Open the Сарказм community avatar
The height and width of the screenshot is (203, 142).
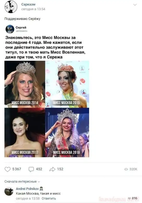(11, 7)
